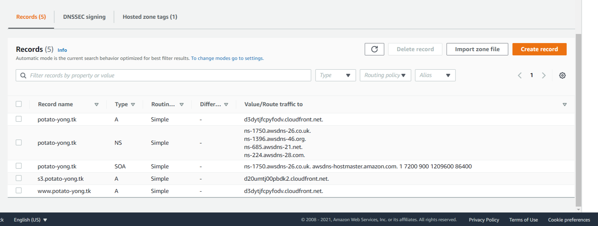Switch to the Records (5) tab
Image resolution: width=598 pixels, height=226 pixels.
31,17
